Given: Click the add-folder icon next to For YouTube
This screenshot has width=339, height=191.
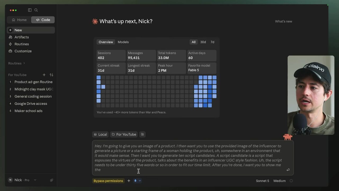Looking at the screenshot, I should tap(142, 134).
